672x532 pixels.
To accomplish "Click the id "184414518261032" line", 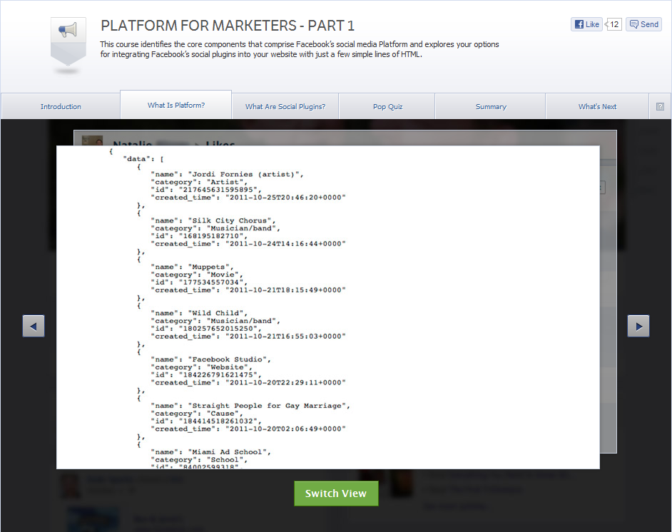I will coord(205,421).
